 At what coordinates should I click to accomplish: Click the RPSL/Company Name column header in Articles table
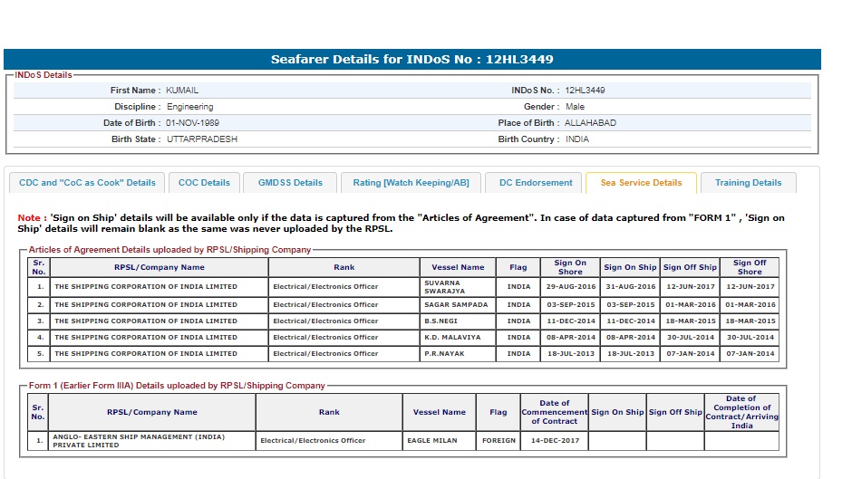159,267
